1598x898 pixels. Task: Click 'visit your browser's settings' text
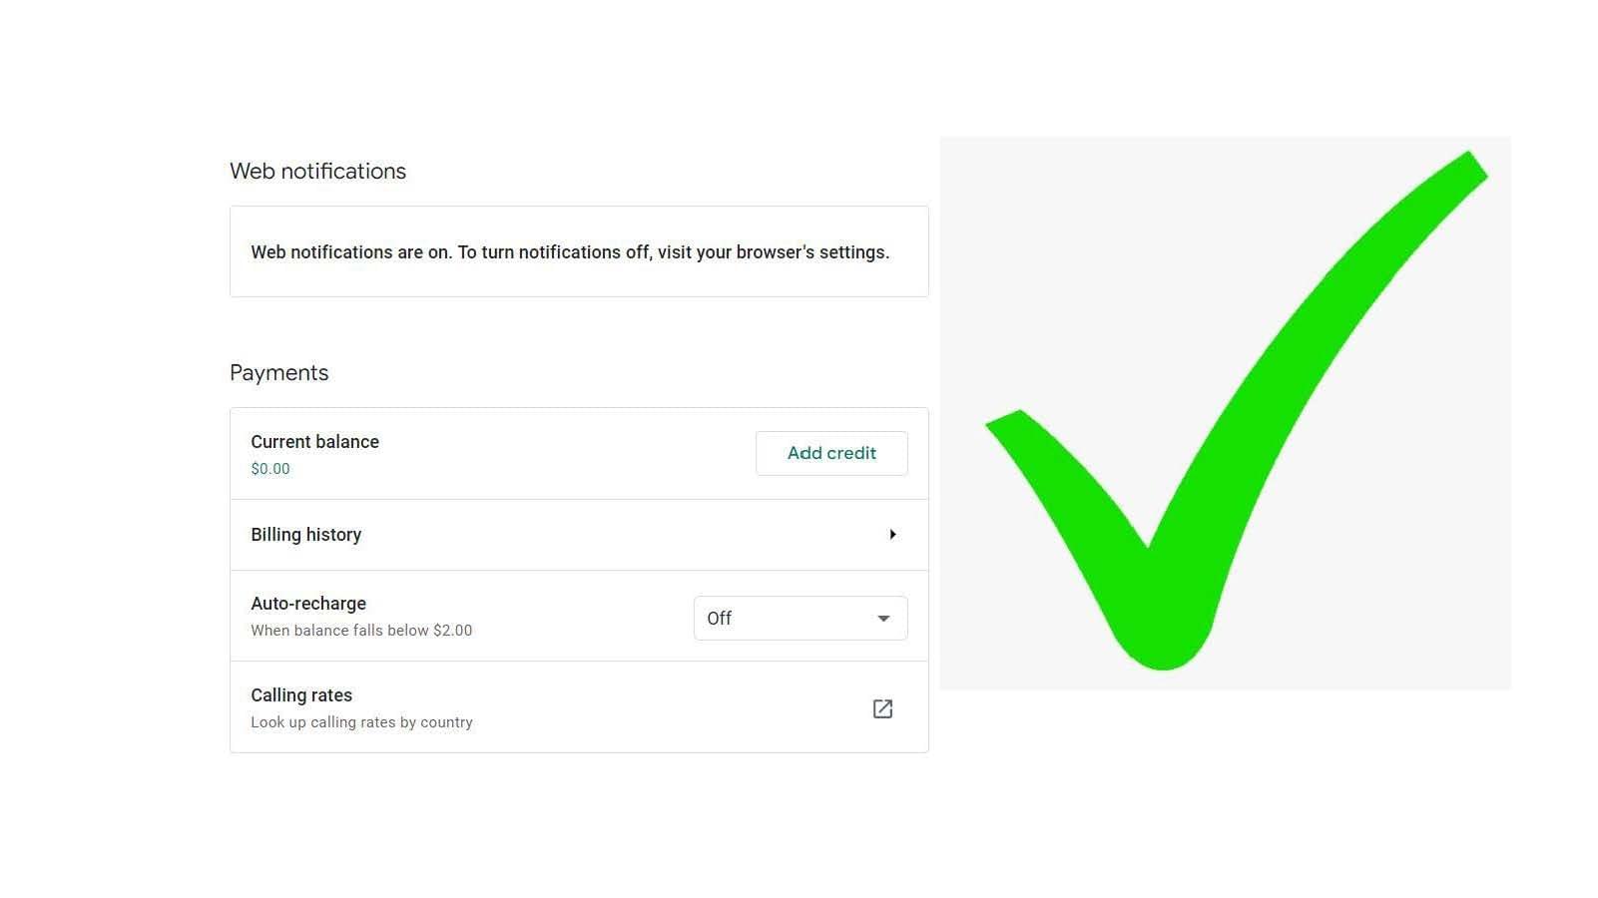point(773,252)
